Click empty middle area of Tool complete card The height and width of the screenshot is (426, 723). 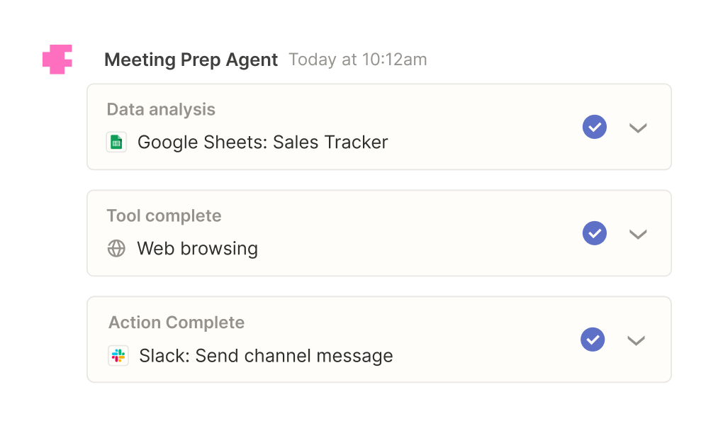pyautogui.click(x=425, y=234)
